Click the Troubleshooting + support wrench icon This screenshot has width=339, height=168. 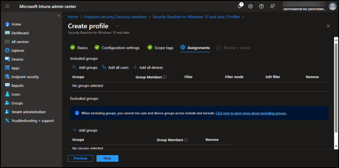tap(8, 121)
